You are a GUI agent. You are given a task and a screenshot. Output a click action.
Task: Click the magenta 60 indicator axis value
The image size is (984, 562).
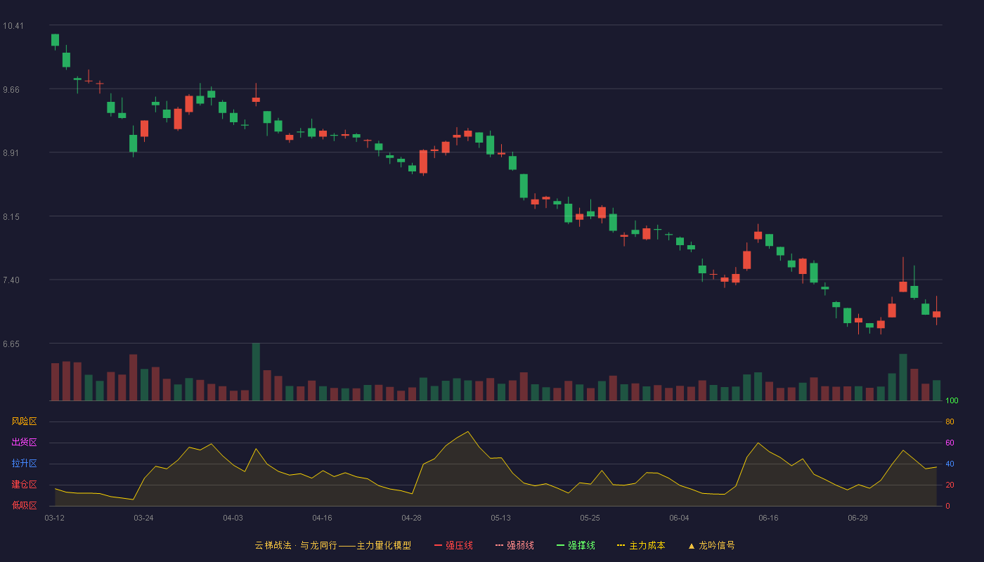950,443
